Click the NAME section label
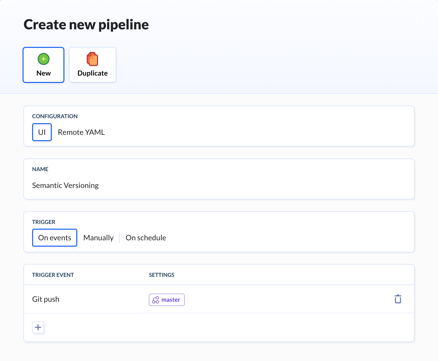438x361 pixels. pos(40,169)
